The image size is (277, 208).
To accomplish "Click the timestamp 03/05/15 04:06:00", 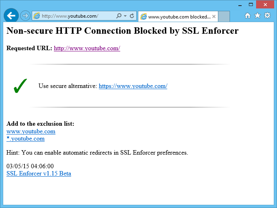I will point(30,166).
